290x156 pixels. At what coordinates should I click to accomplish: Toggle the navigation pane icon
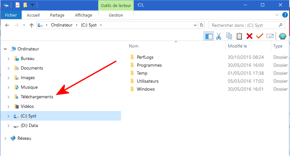[x=209, y=36]
